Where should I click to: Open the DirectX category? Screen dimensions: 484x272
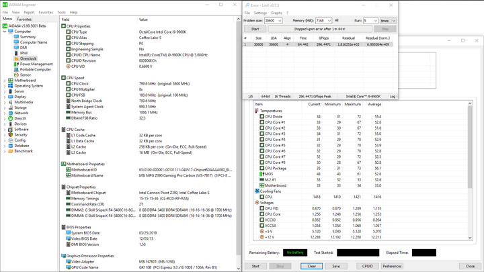tap(20, 118)
